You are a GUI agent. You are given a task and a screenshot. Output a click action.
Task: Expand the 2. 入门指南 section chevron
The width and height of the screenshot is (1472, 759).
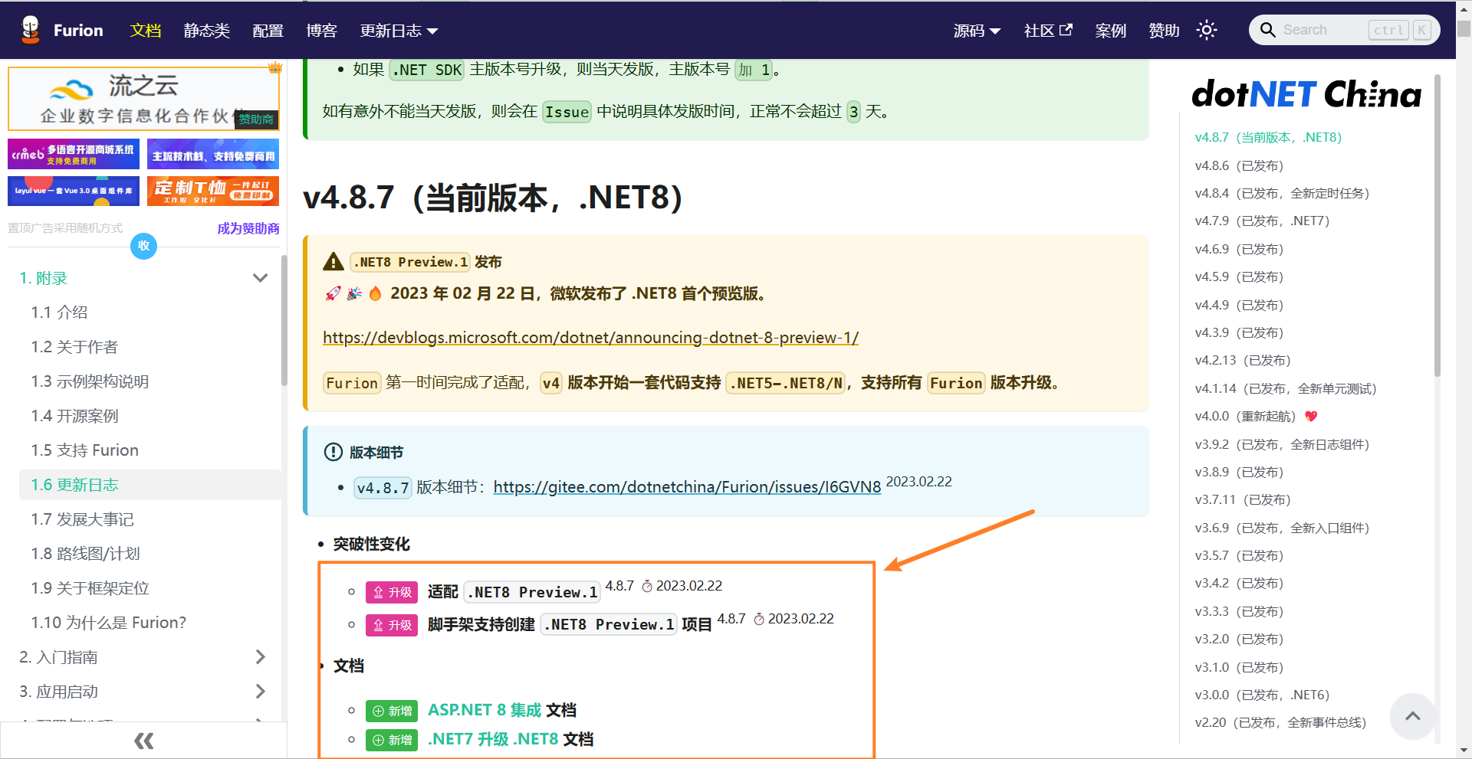pos(261,657)
